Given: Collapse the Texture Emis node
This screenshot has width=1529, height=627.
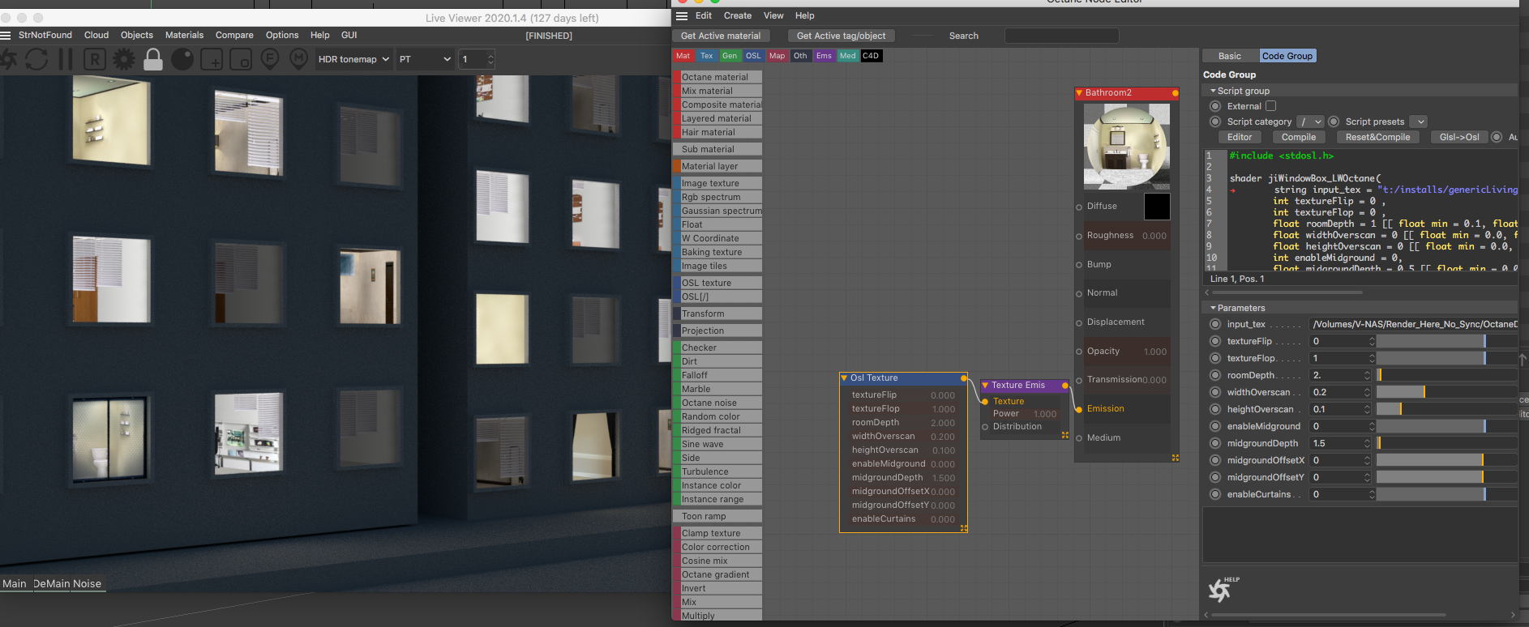Looking at the screenshot, I should point(986,386).
